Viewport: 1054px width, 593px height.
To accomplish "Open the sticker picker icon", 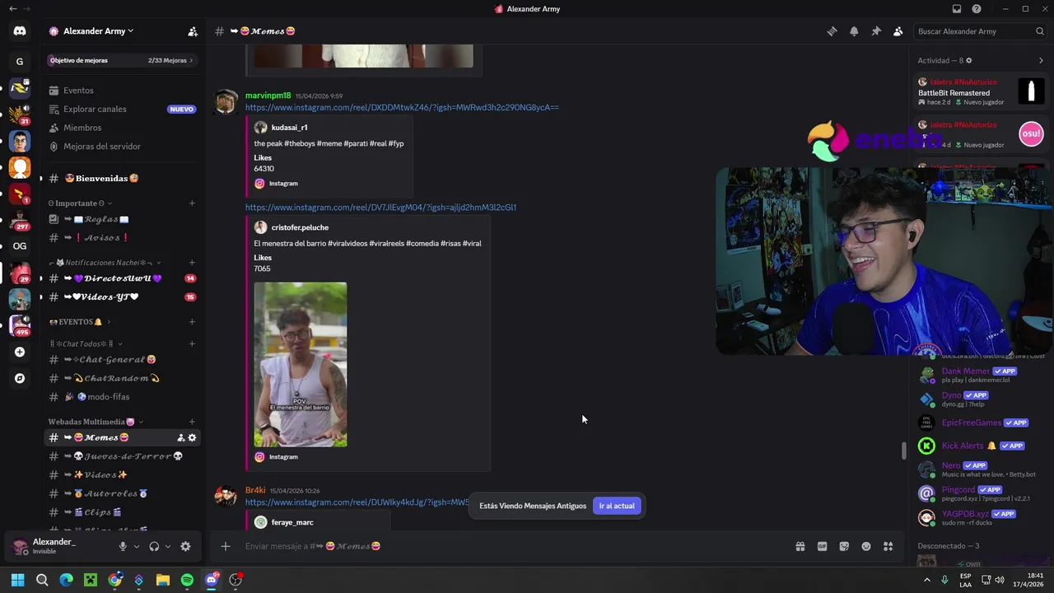I will (x=844, y=546).
